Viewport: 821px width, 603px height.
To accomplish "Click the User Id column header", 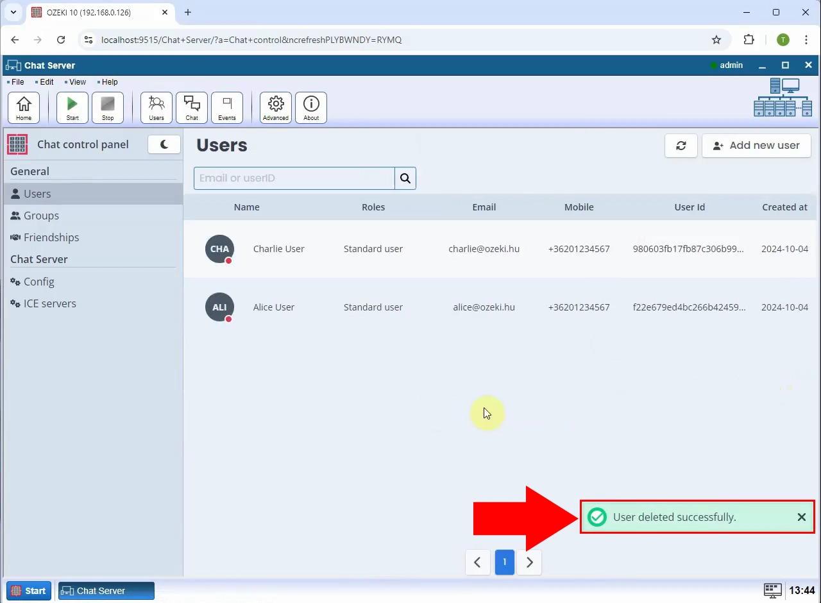I will (x=690, y=207).
